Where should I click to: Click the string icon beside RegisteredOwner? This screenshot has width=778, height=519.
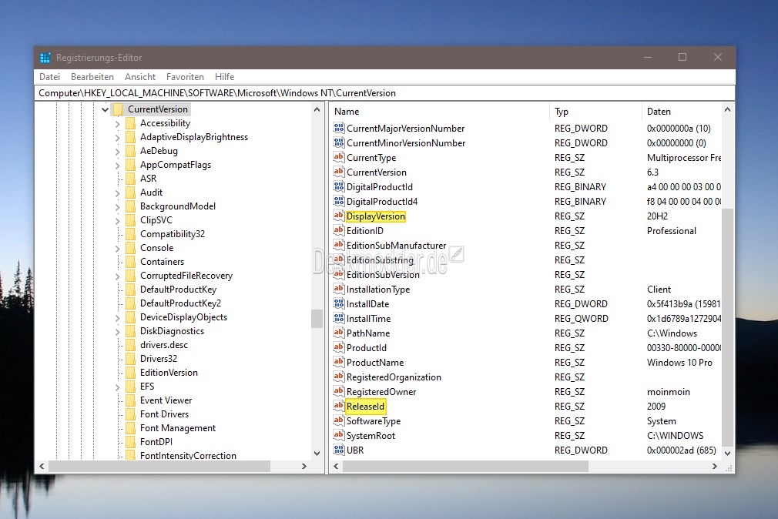click(339, 391)
